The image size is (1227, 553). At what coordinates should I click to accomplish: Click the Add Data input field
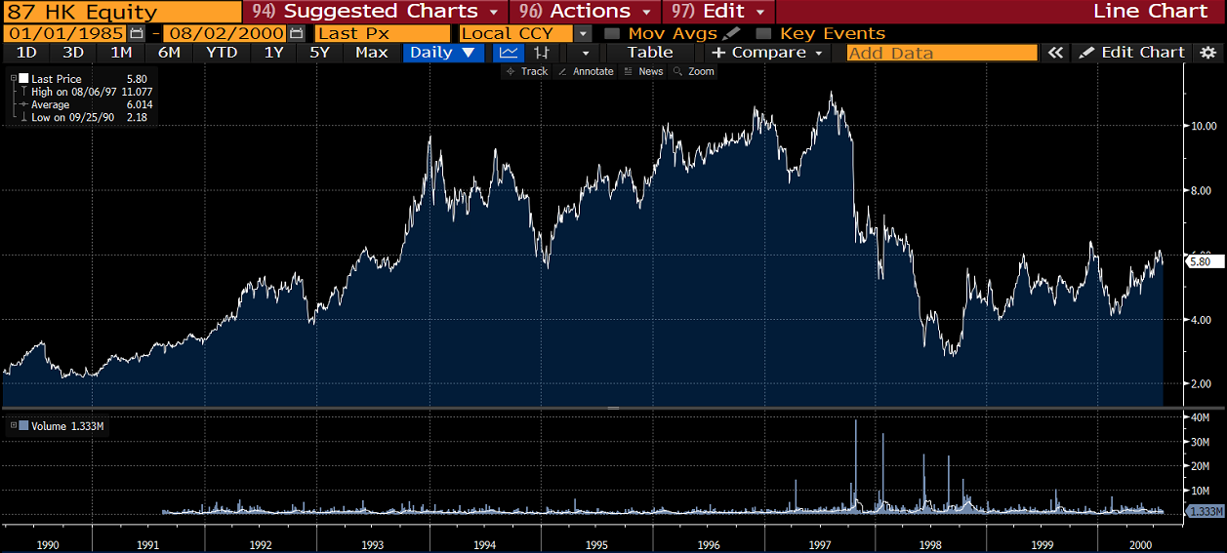pyautogui.click(x=941, y=53)
